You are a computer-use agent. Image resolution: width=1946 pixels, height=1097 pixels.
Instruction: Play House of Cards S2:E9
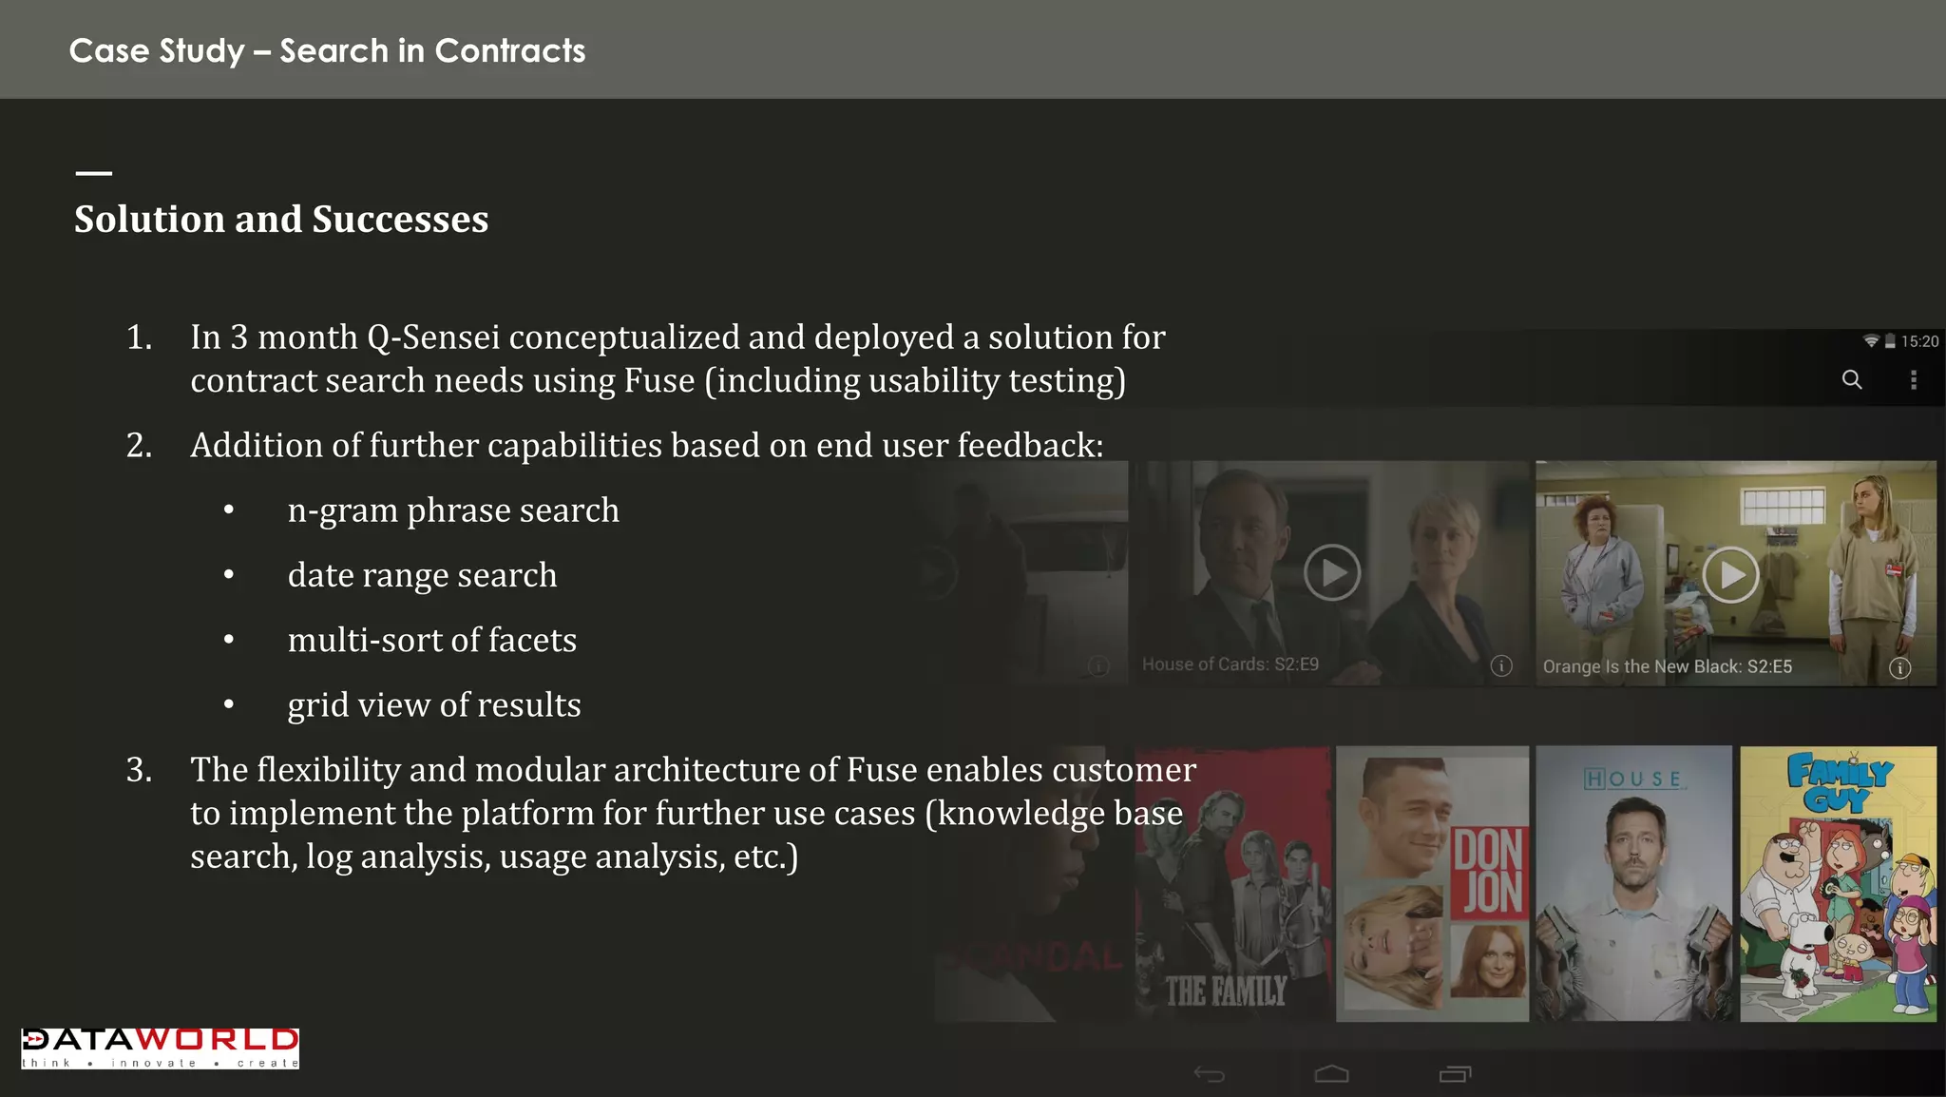click(1331, 573)
